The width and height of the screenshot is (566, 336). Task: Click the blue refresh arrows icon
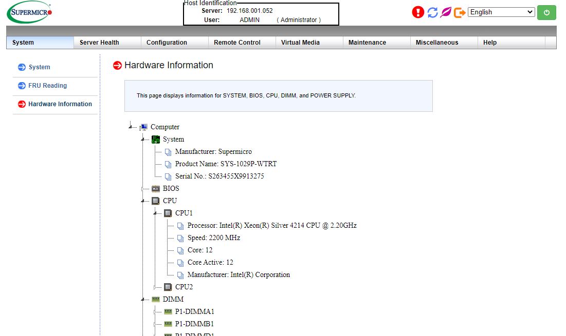coord(432,12)
